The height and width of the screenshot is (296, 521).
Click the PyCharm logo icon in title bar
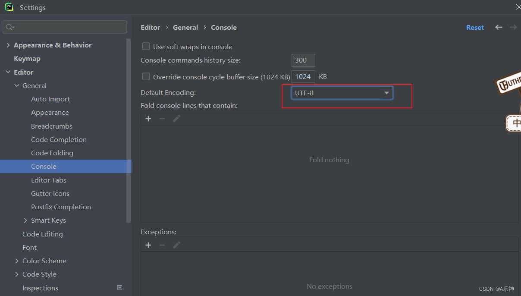coord(9,7)
